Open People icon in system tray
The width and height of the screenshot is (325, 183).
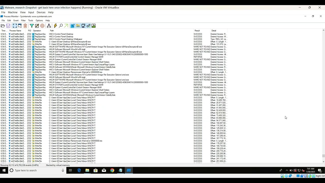tap(281, 170)
